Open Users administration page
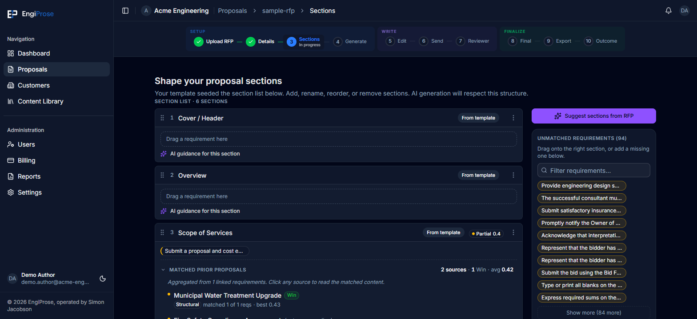The height and width of the screenshot is (319, 697). 56,144
